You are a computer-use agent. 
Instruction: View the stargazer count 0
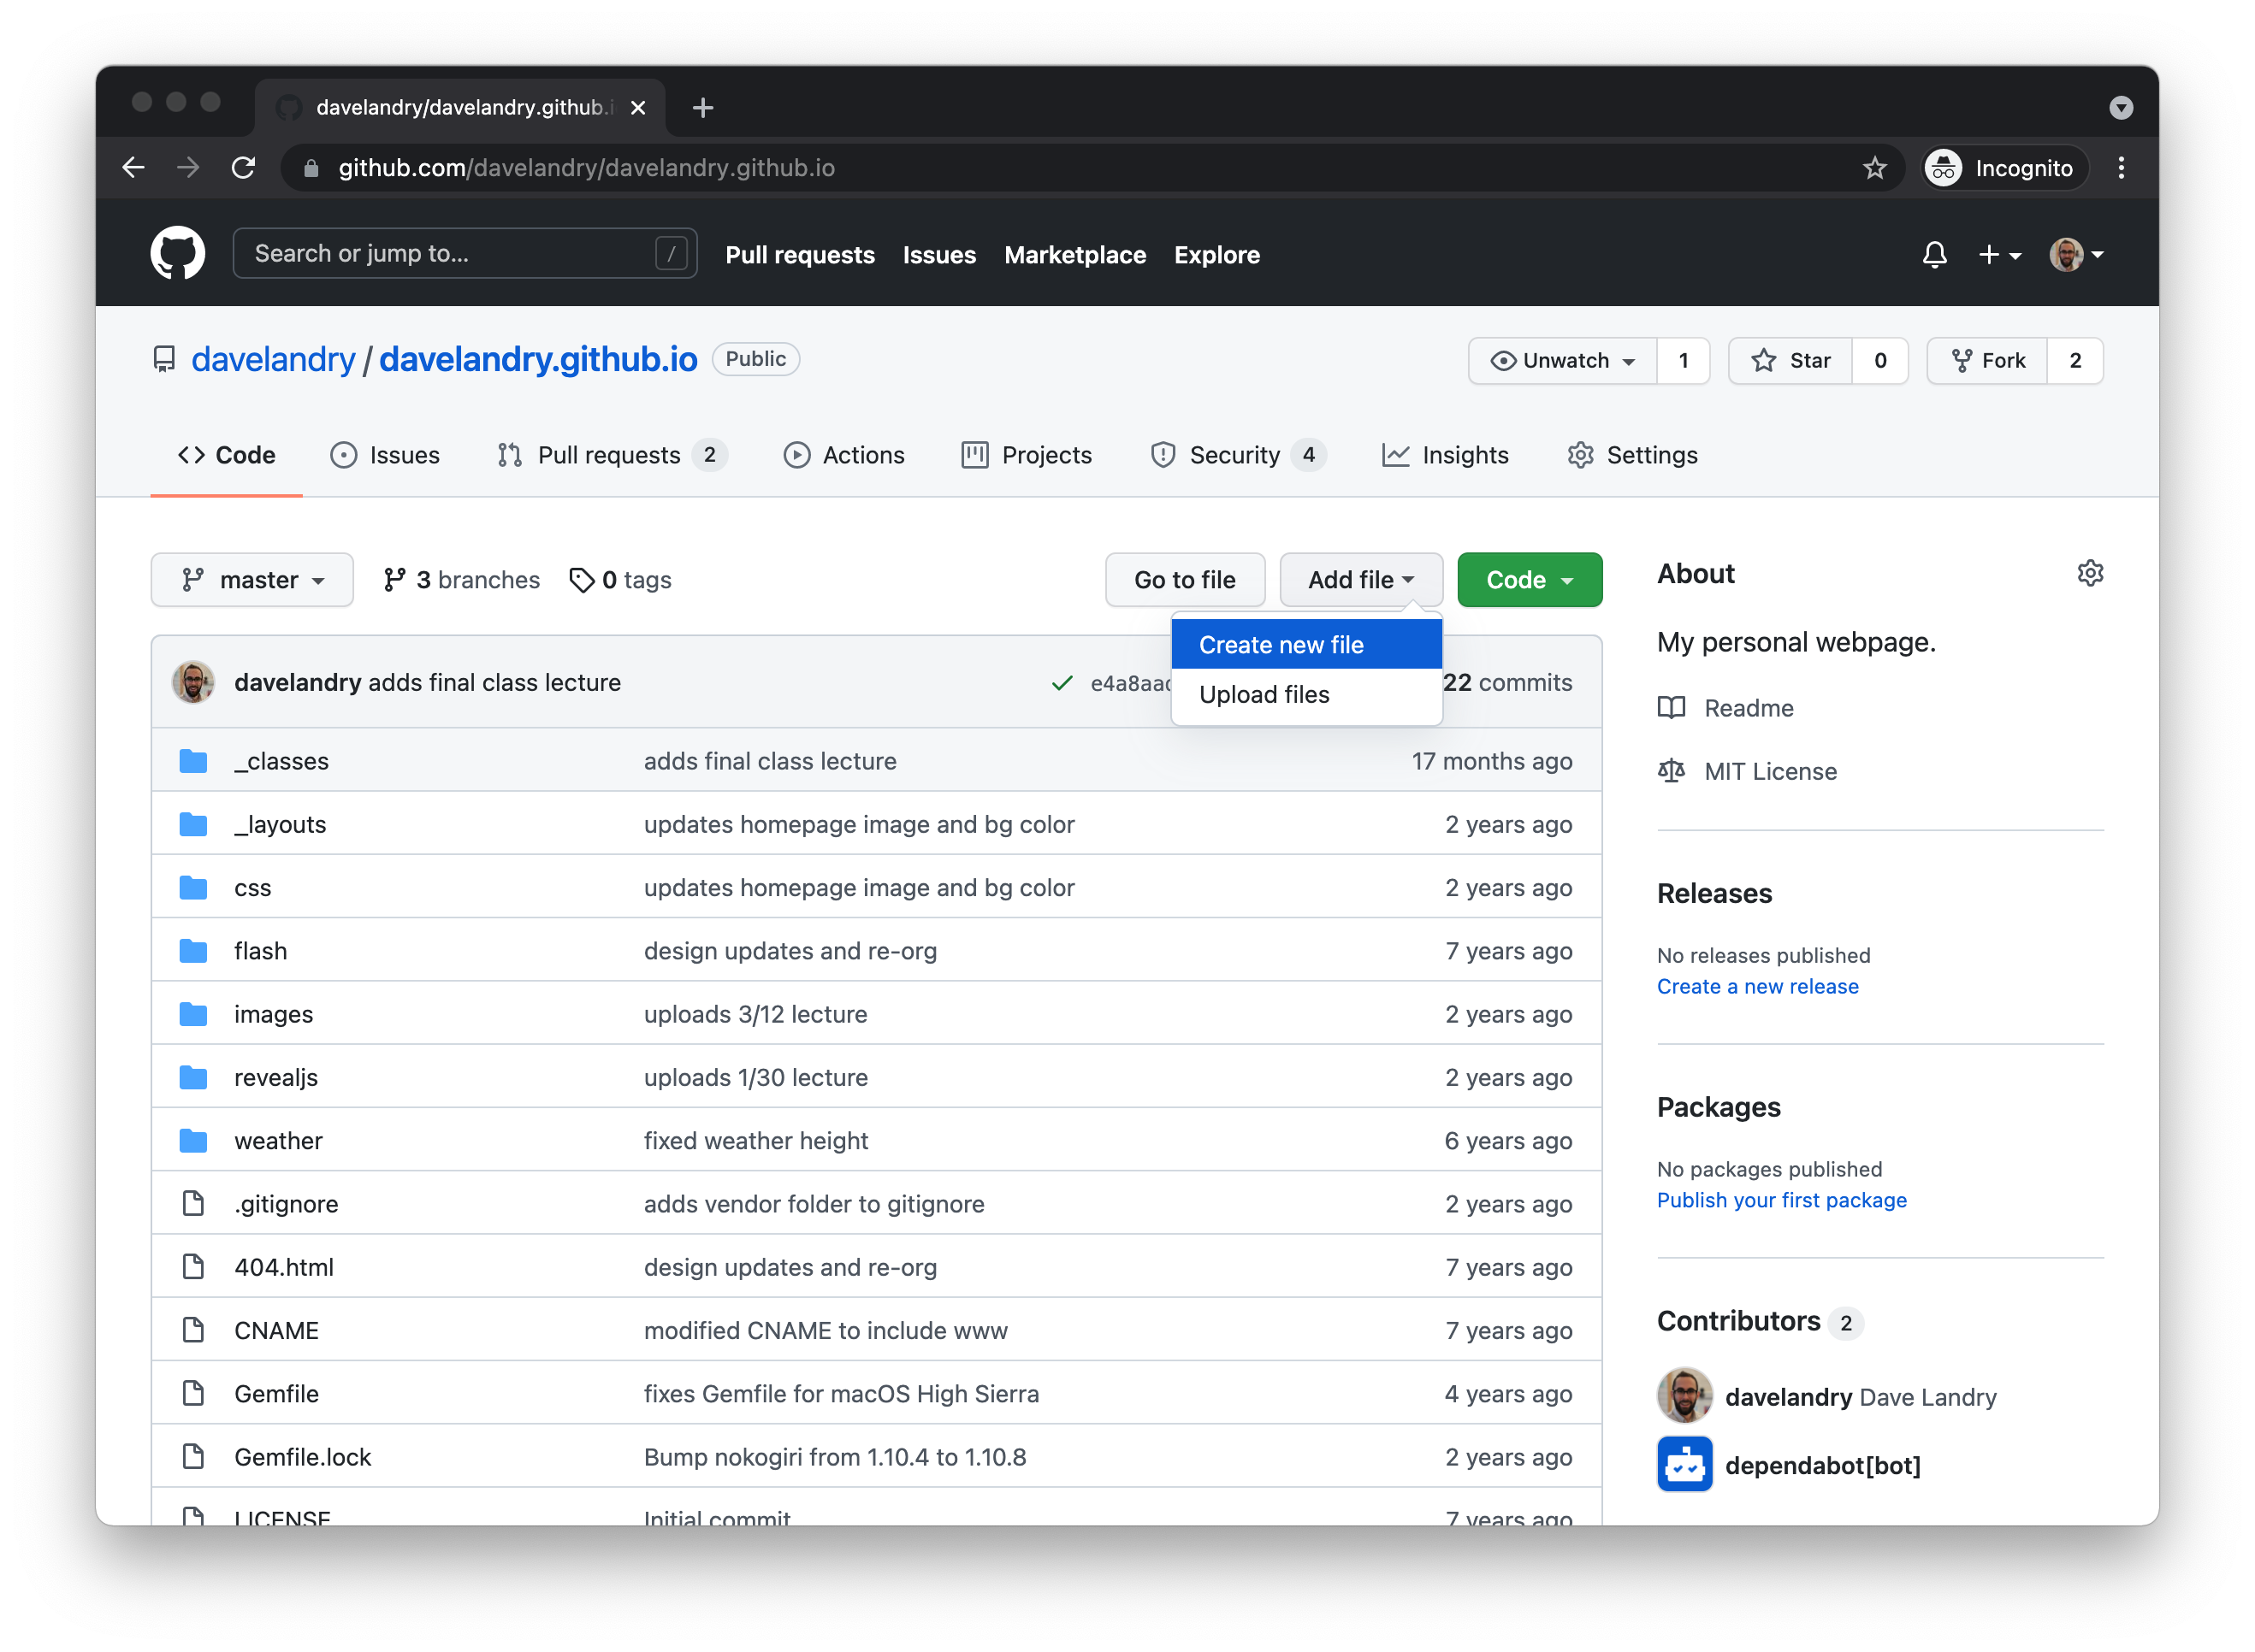pyautogui.click(x=1879, y=360)
